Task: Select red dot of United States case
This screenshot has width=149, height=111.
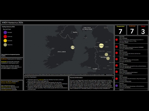Action: (117, 79)
